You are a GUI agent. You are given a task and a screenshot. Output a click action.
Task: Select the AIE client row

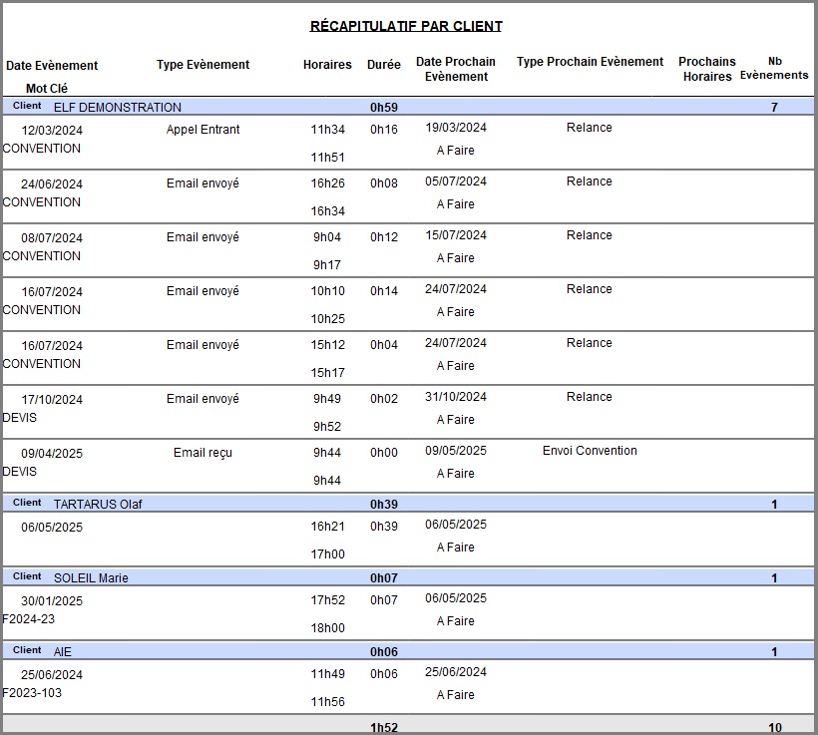pos(408,650)
